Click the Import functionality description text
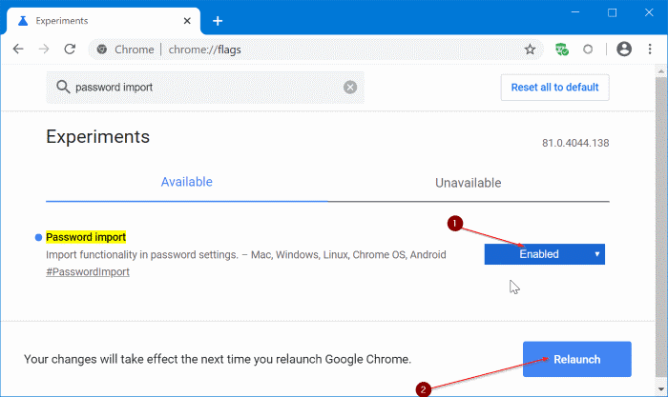This screenshot has height=397, width=668. click(246, 254)
